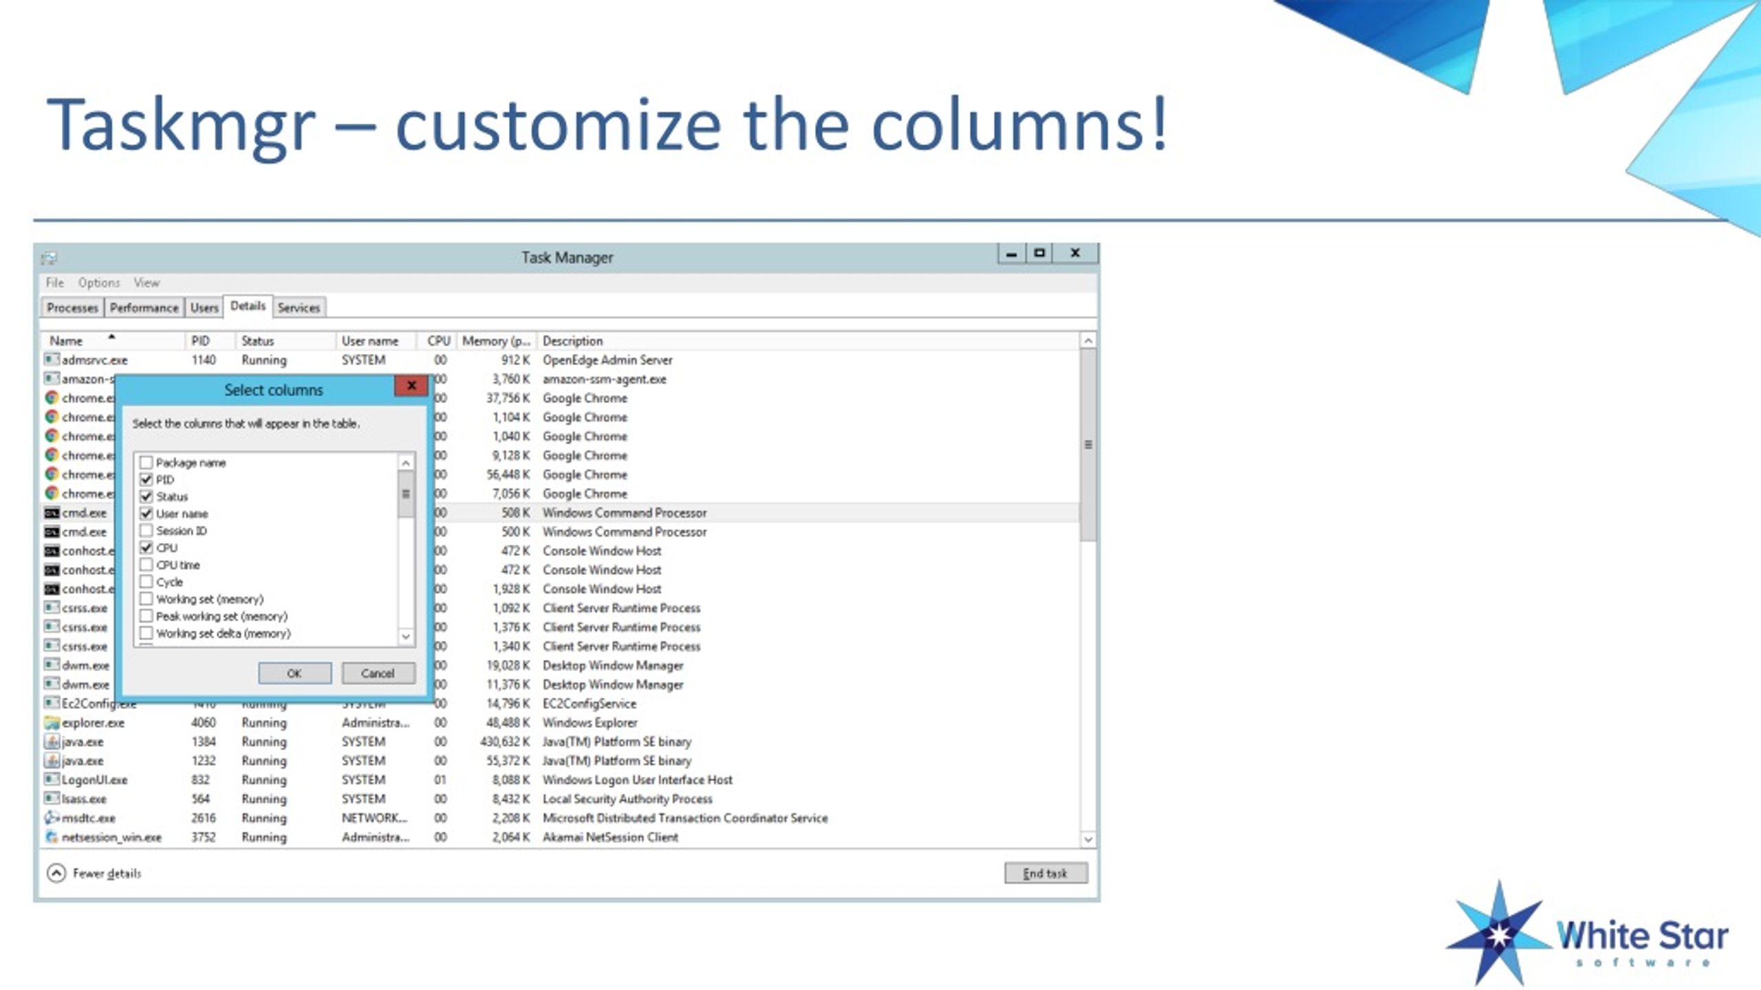The height and width of the screenshot is (990, 1761).
Task: Switch to the Users tab
Action: pyautogui.click(x=204, y=308)
